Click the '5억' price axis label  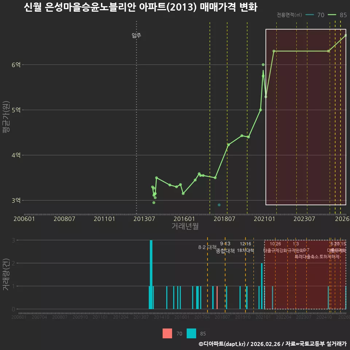16,110
